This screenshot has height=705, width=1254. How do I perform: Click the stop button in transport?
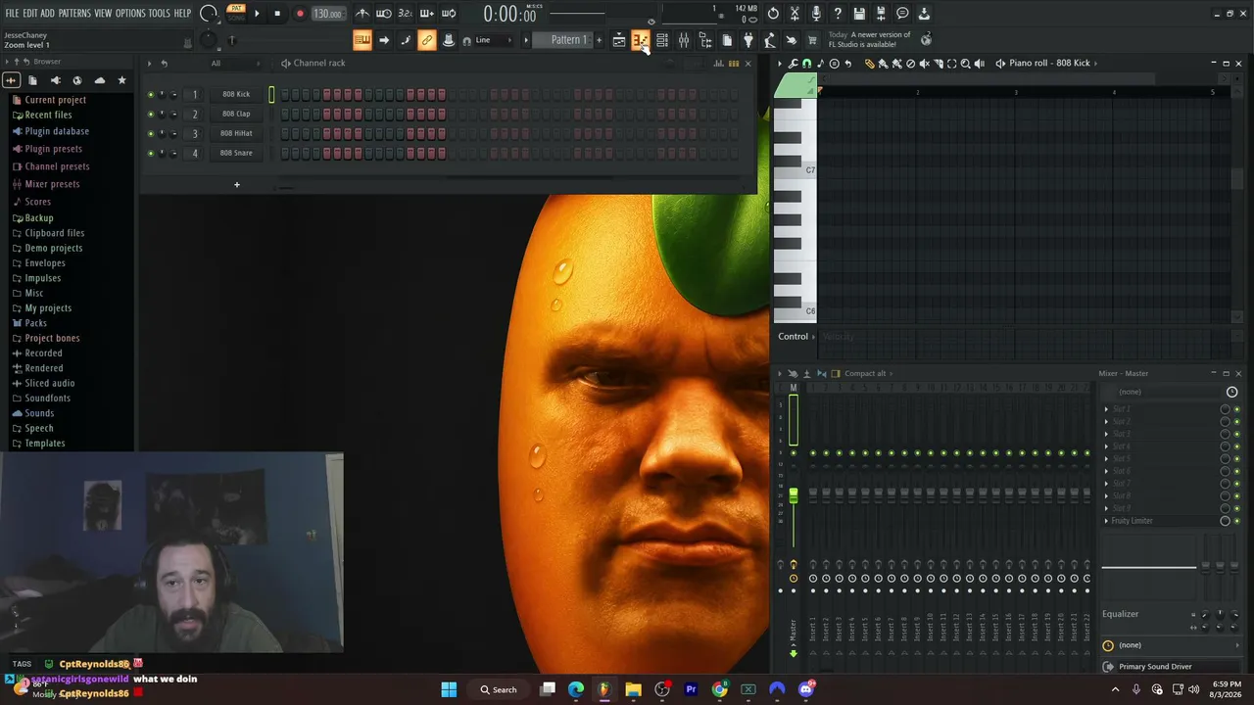click(x=277, y=14)
